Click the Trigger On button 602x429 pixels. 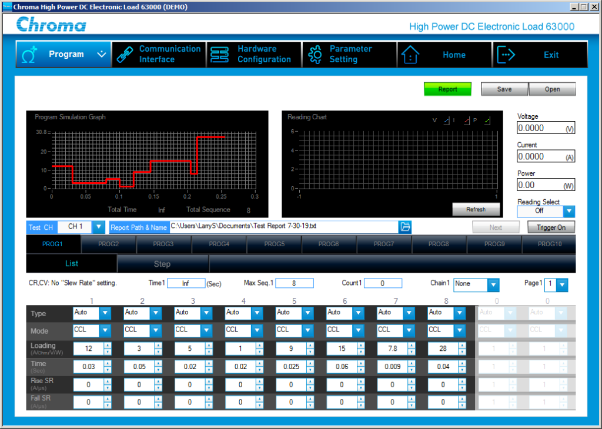coord(550,227)
